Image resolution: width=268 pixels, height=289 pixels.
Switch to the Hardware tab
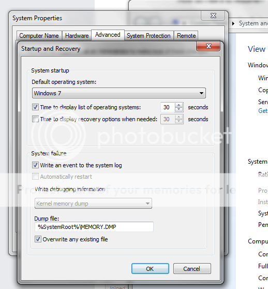click(77, 36)
